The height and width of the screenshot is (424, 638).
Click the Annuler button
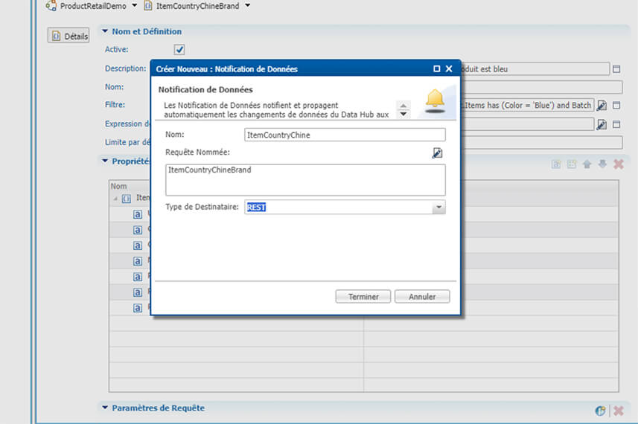coord(422,297)
